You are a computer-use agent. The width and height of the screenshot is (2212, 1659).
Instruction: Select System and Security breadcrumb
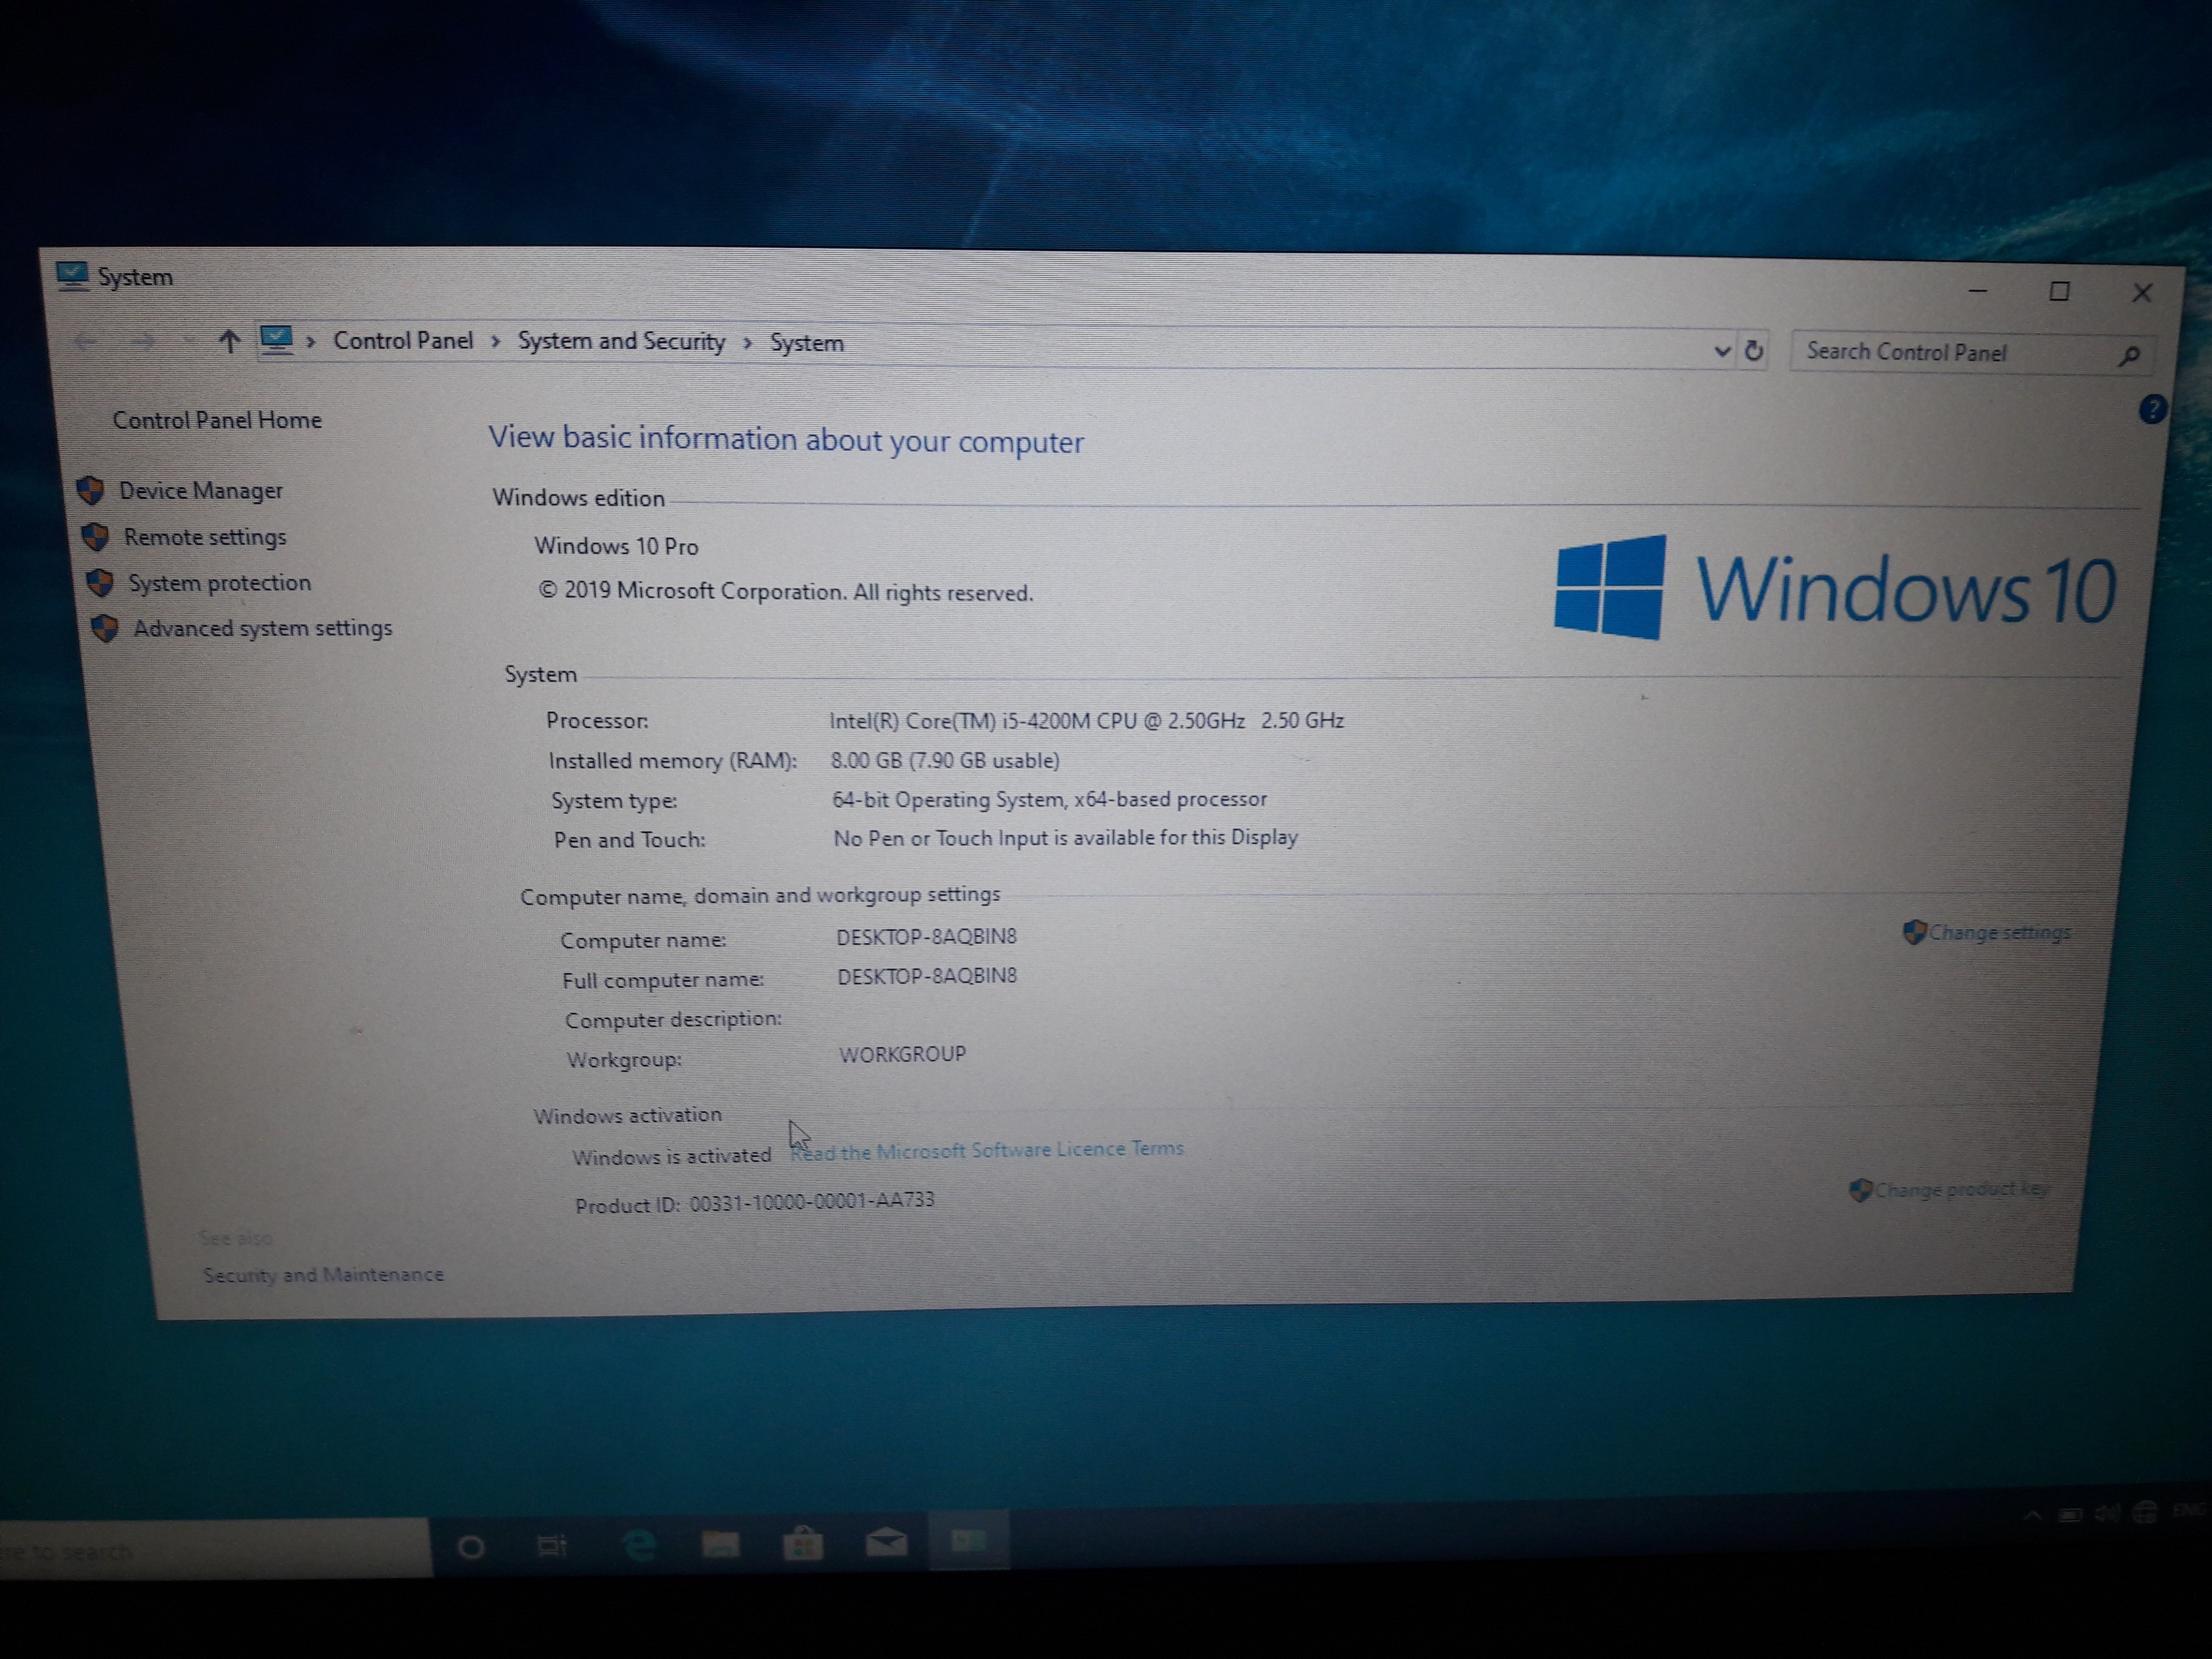pos(621,341)
